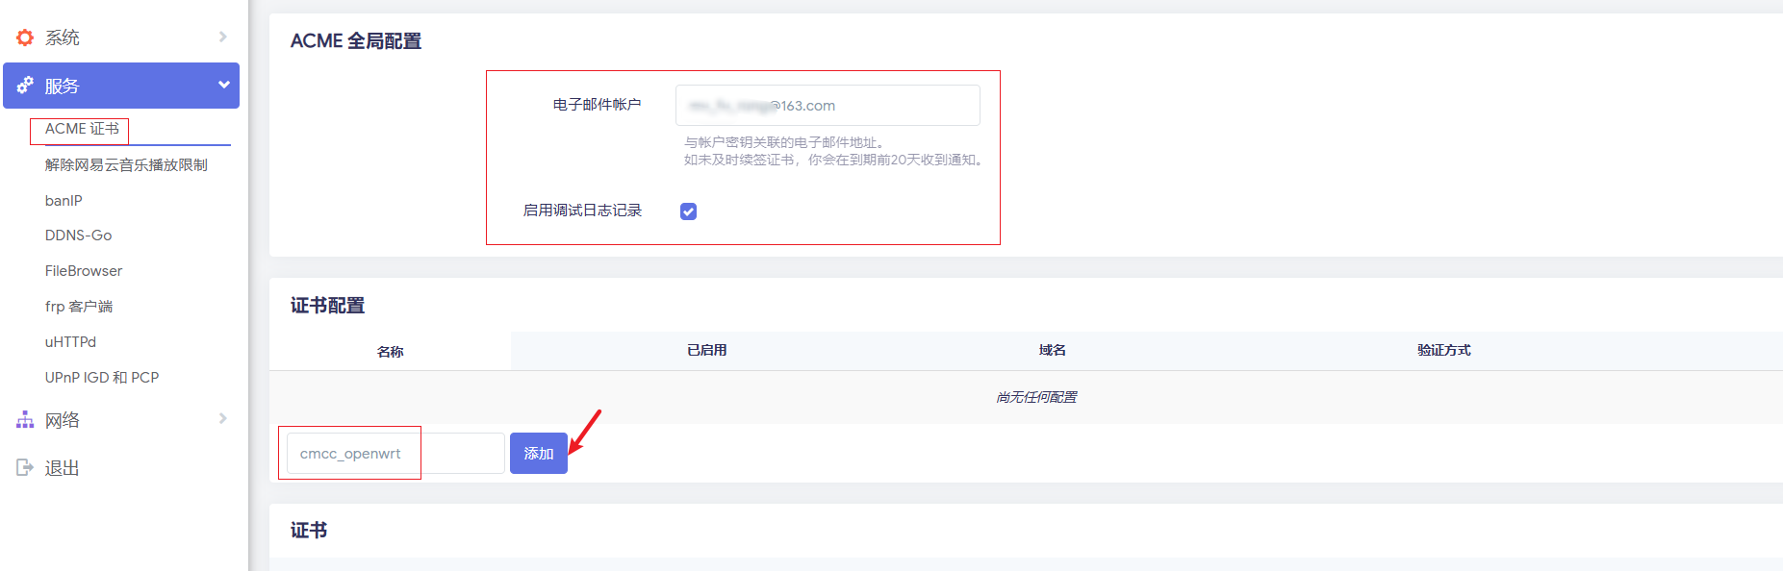Screen dimensions: 1783x571
Task: Collapse the Services menu chevron
Action: (223, 86)
